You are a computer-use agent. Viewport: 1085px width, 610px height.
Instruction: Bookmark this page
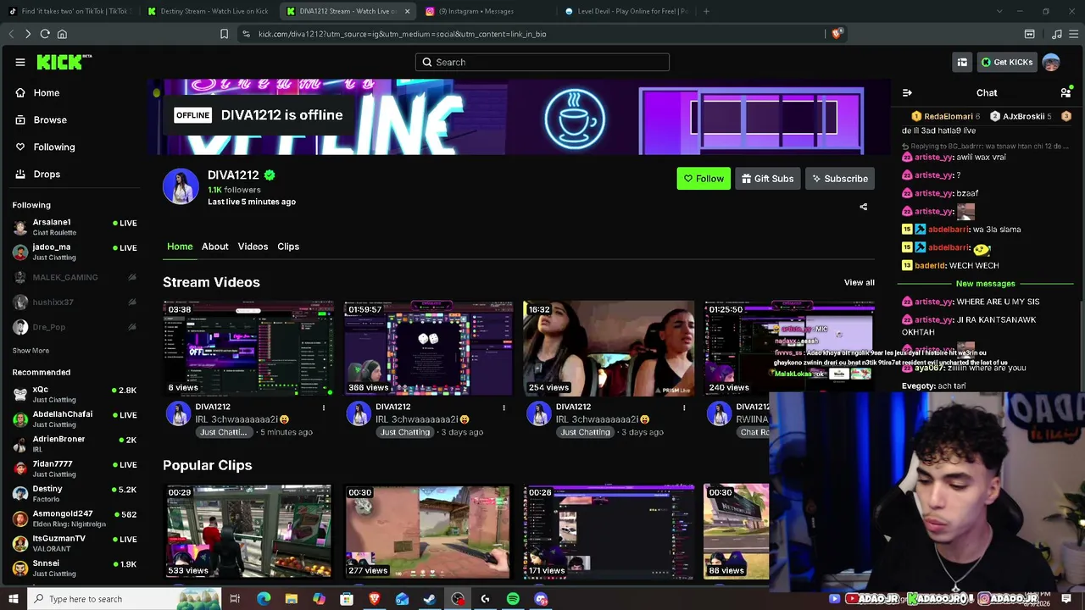(x=224, y=34)
